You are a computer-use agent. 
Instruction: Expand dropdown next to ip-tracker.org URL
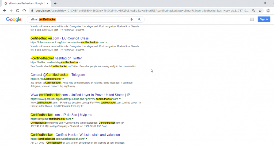tap(120, 99)
